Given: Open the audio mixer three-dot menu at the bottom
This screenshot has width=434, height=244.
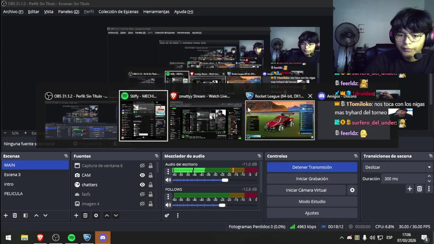Looking at the screenshot, I should [x=178, y=216].
